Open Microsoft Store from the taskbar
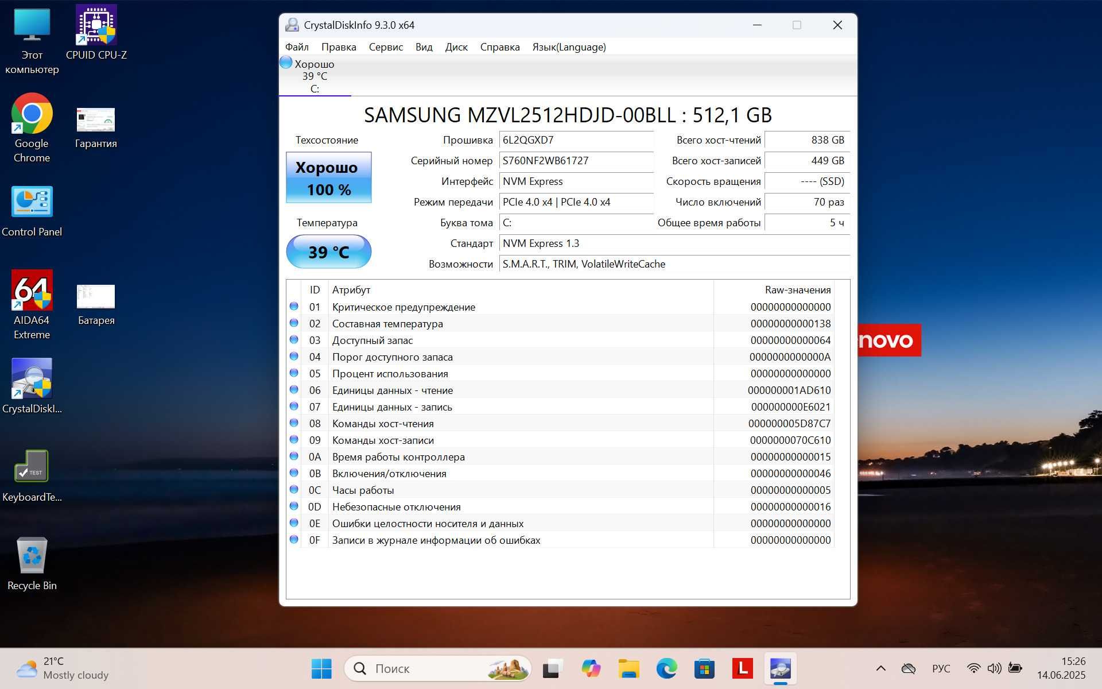This screenshot has width=1102, height=689. coord(704,668)
